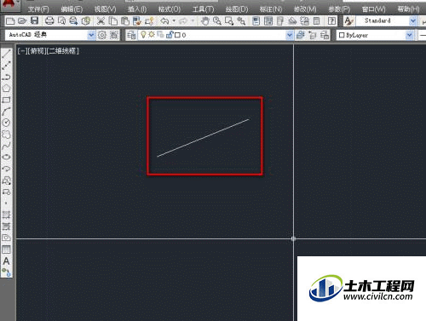Select the Polygon tool
426x321 pixels.
pyautogui.click(x=6, y=89)
